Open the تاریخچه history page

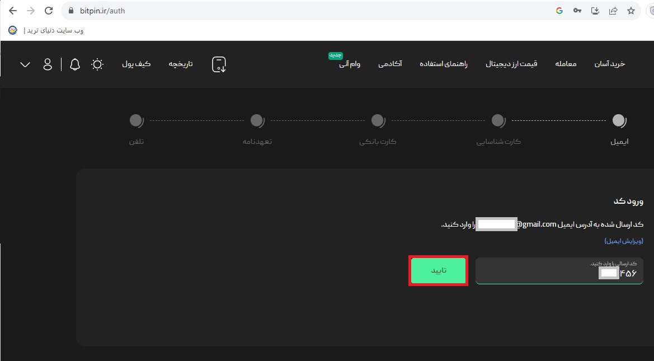click(181, 64)
